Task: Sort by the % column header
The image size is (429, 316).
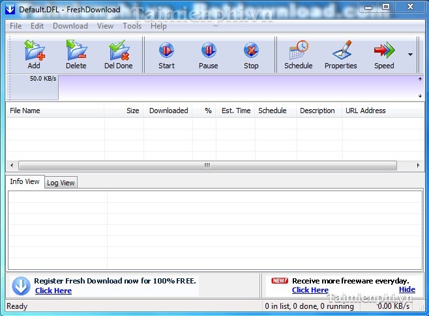Action: pos(204,111)
